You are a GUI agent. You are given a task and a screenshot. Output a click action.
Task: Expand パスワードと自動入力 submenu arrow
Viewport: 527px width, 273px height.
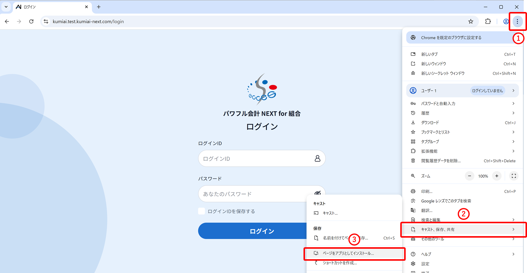[x=513, y=103]
